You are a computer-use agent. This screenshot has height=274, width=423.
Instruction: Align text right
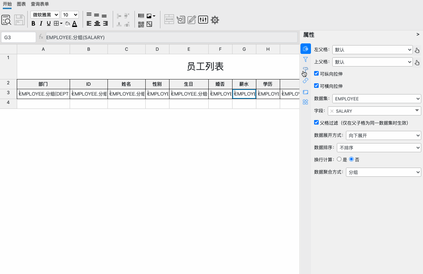105,24
